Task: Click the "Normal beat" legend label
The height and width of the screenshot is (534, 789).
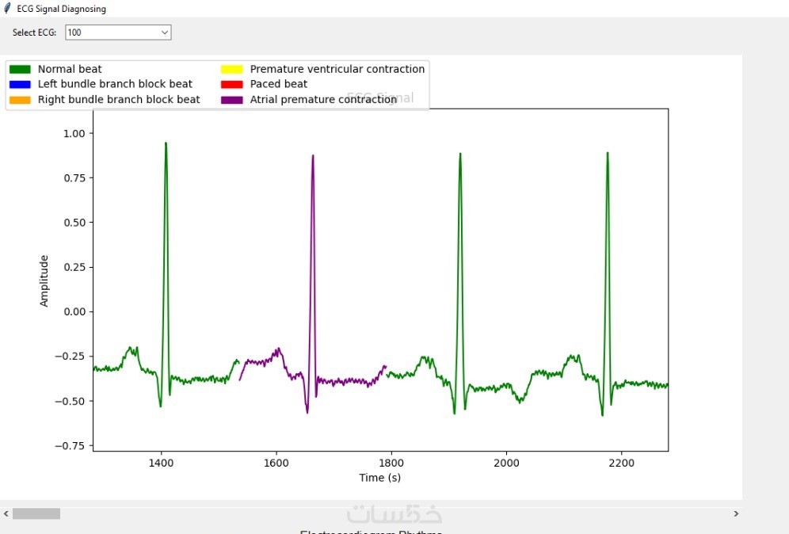Action: click(70, 69)
